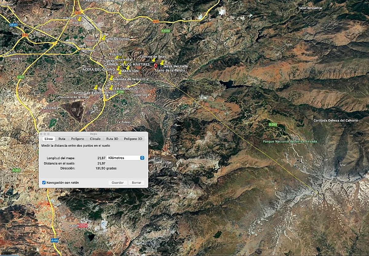
Task: Select the Avenida de la Ciencia pin
Action: (x=111, y=78)
